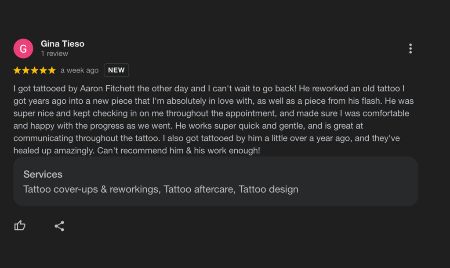The height and width of the screenshot is (268, 450).
Task: Click the pink G profile avatar
Action: click(x=23, y=48)
